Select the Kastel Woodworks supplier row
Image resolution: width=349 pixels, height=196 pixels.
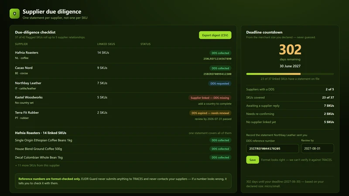pos(123,100)
